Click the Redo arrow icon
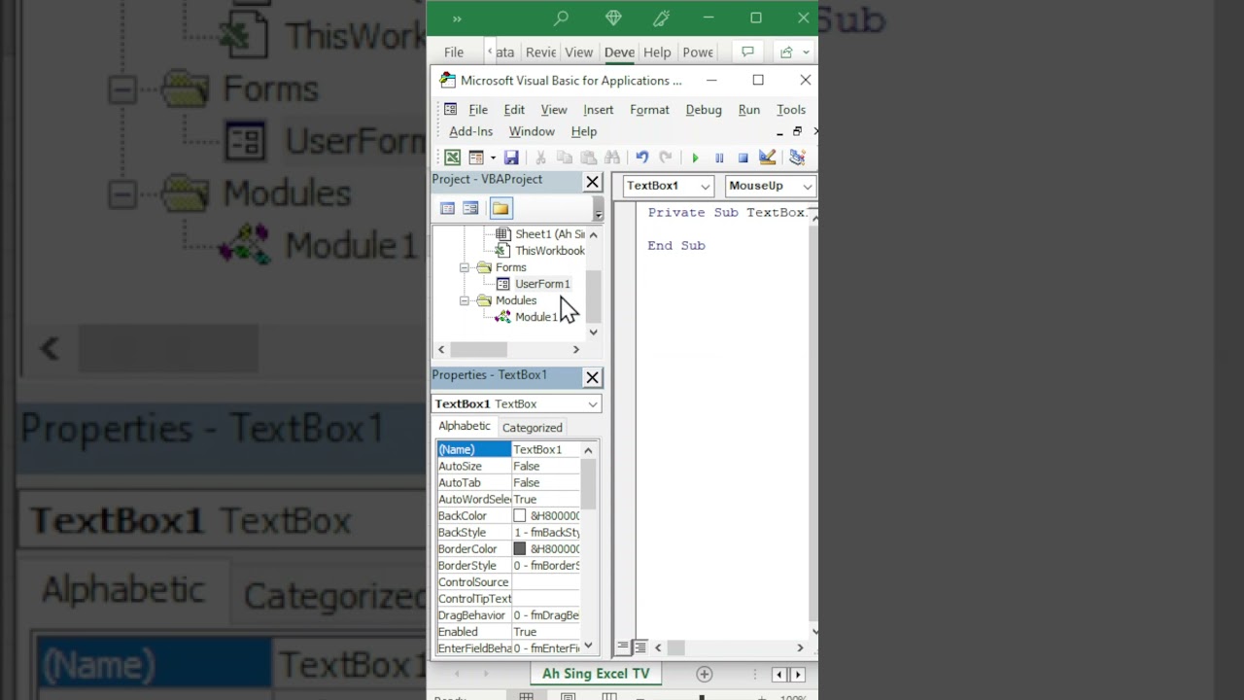Viewport: 1244px width, 700px height. (666, 157)
